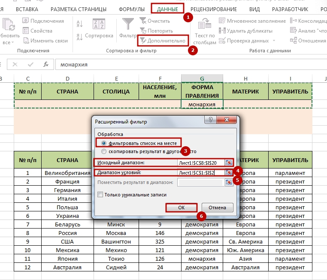Click the Юж. Америка cell
This screenshot has height=280, width=327.
(245, 250)
